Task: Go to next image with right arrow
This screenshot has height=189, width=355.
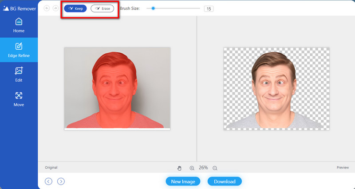Action: 61,181
